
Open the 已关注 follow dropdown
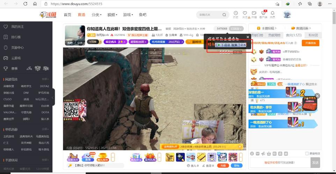tap(236, 29)
